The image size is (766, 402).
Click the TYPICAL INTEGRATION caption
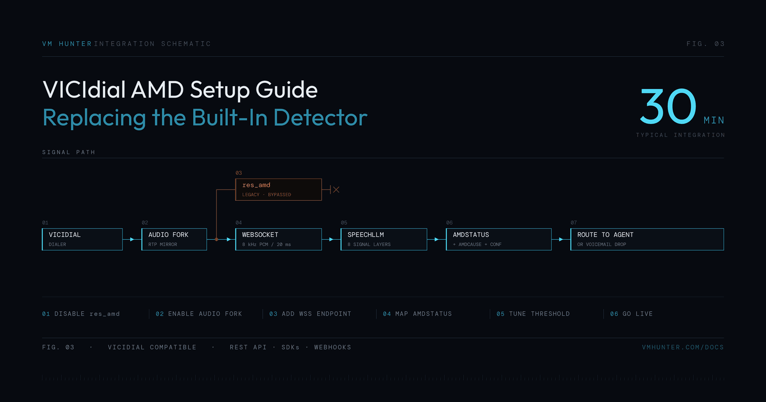pyautogui.click(x=680, y=135)
